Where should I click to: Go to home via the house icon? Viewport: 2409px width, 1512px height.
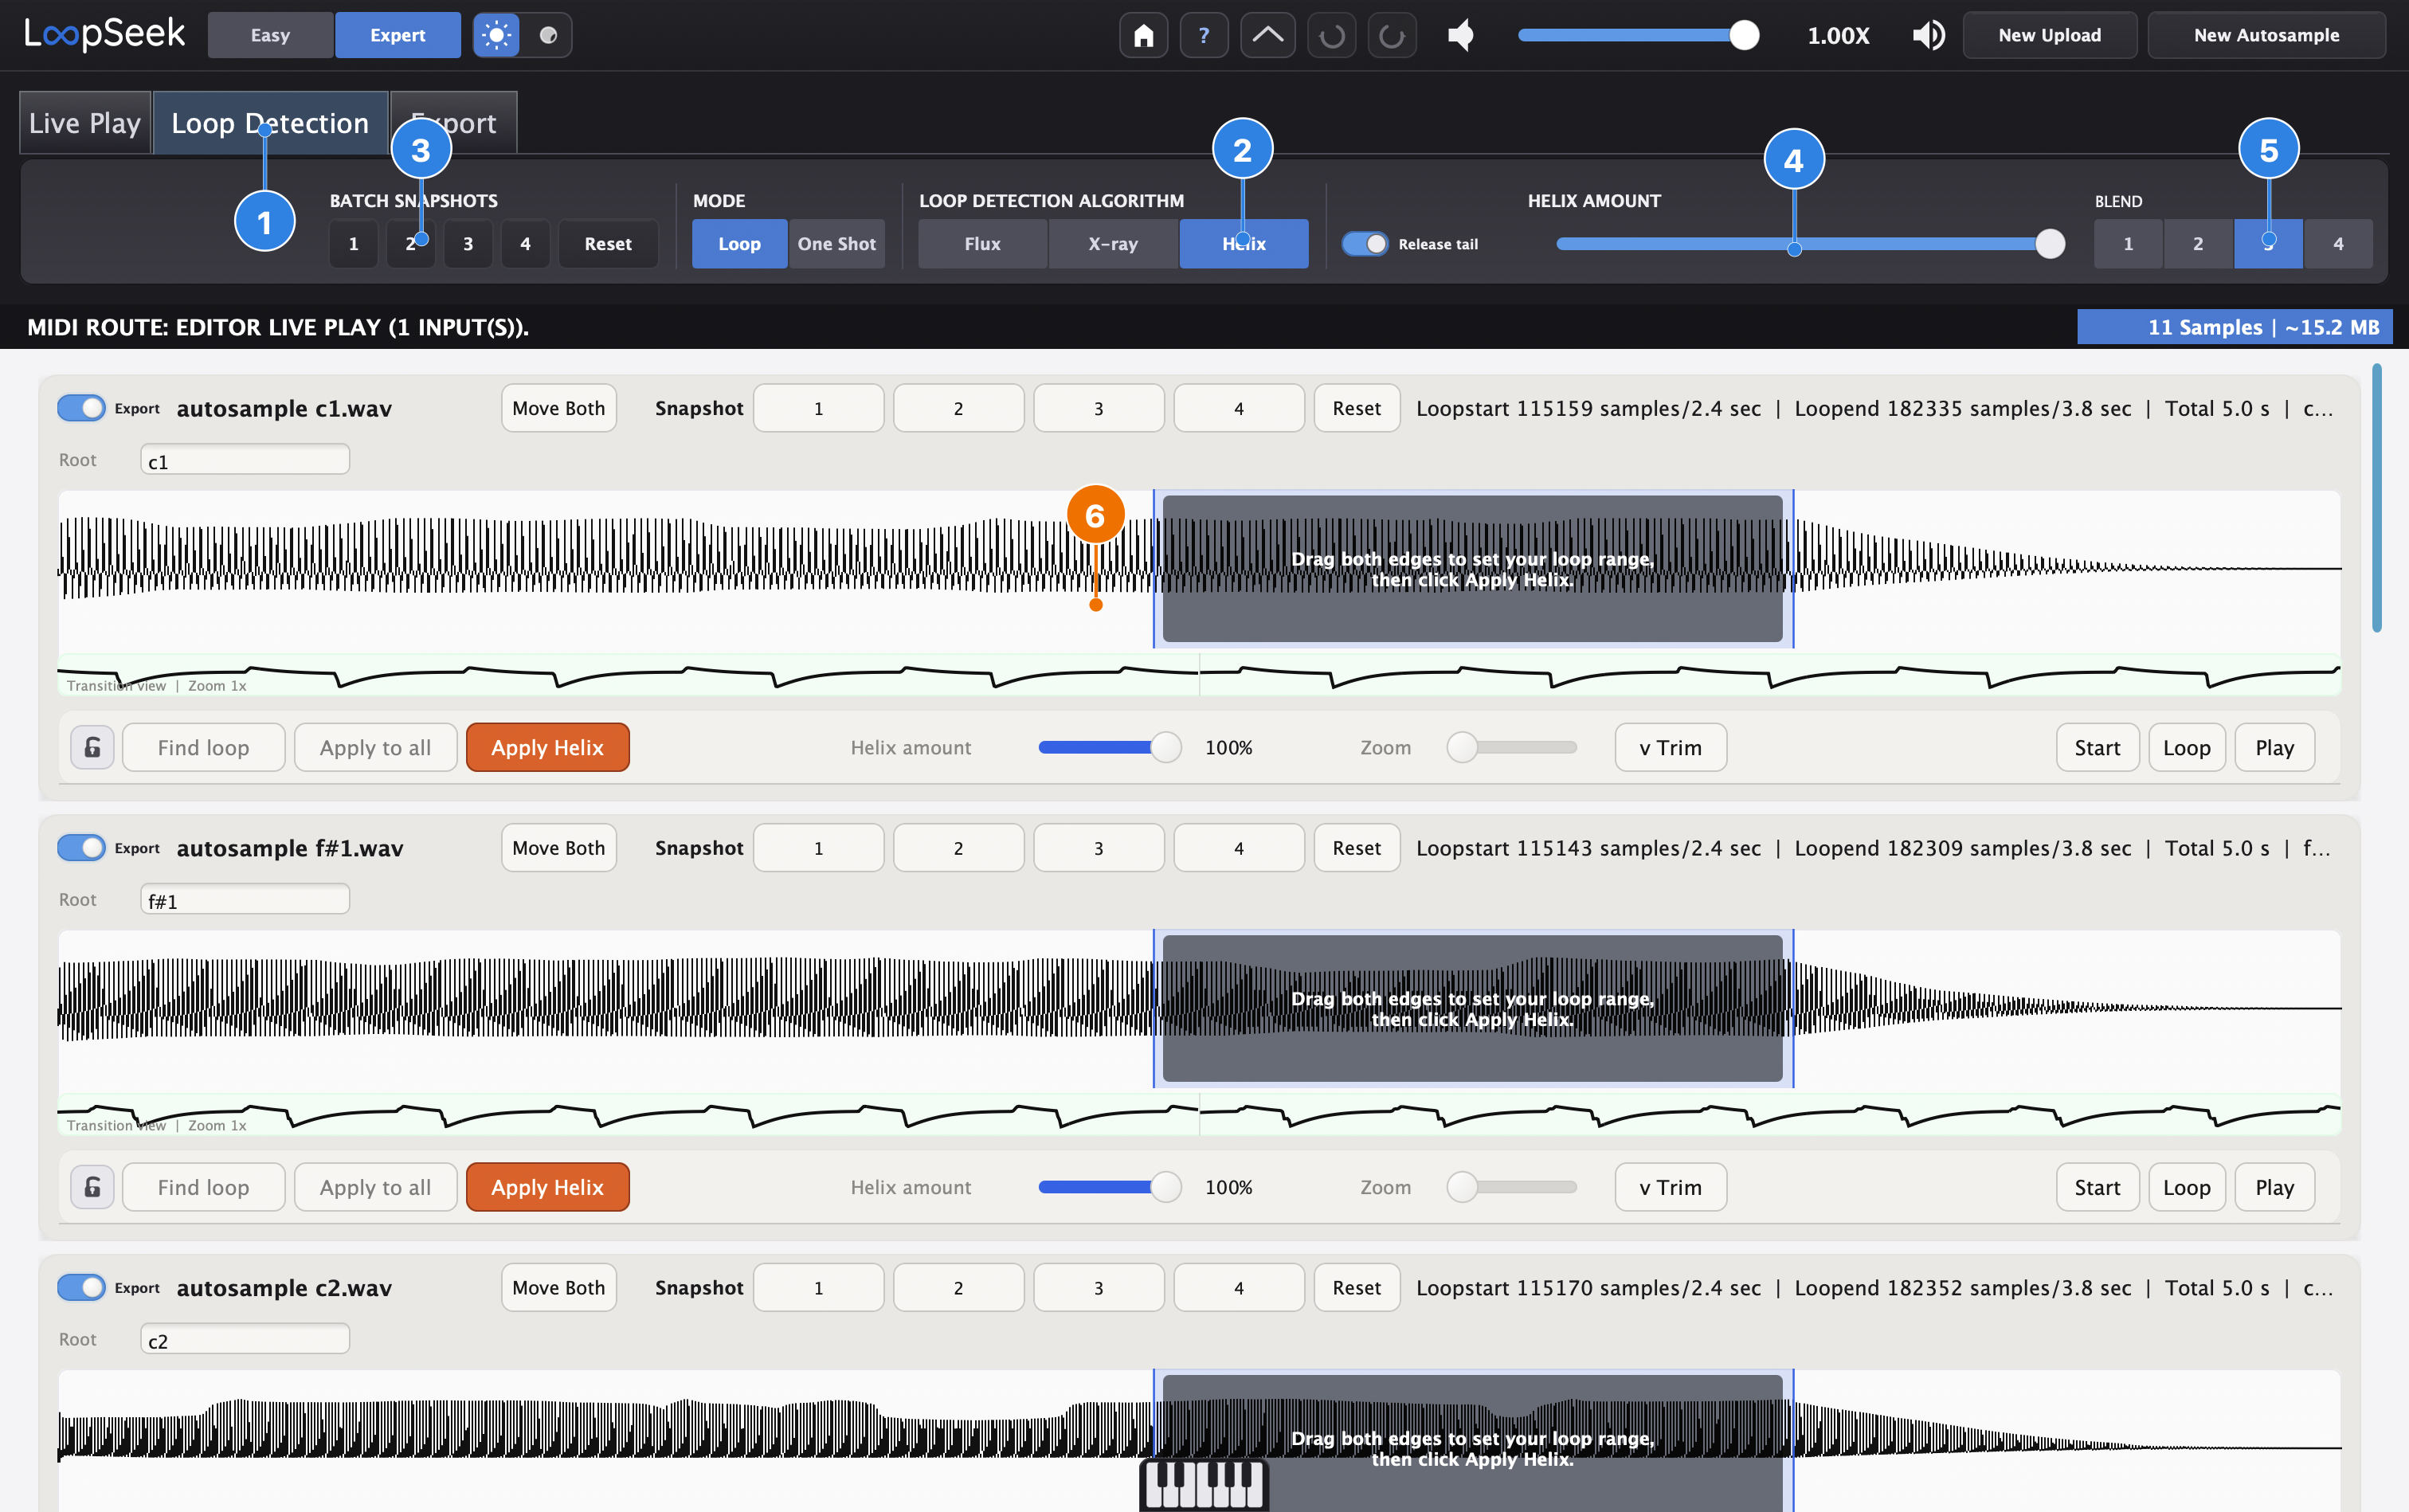tap(1143, 35)
